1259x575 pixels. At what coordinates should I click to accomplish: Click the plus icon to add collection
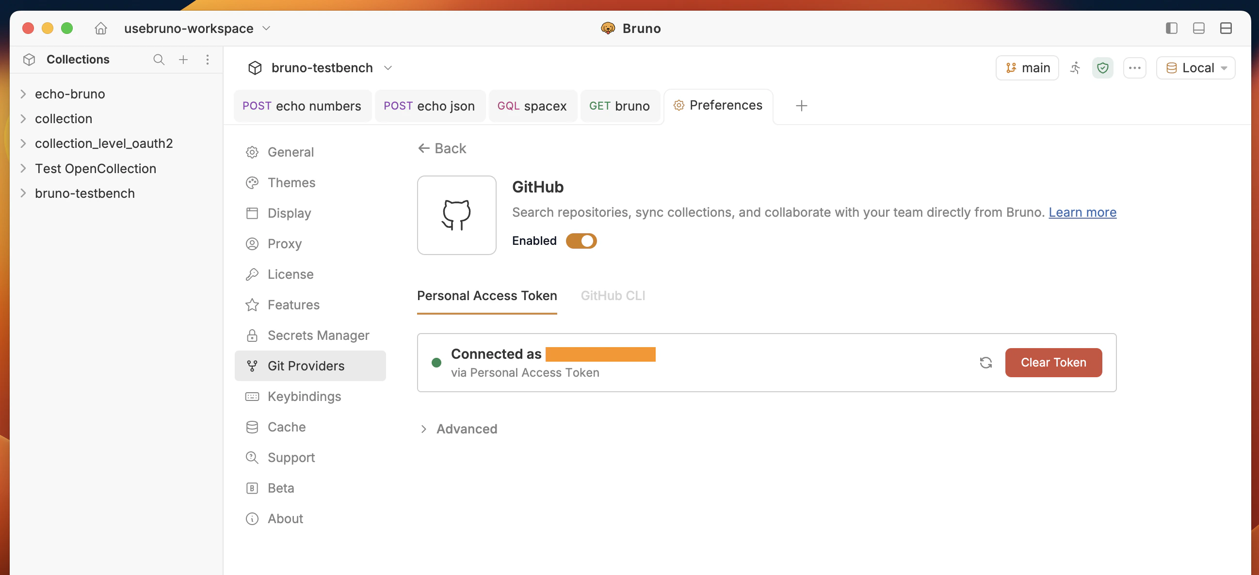tap(183, 60)
